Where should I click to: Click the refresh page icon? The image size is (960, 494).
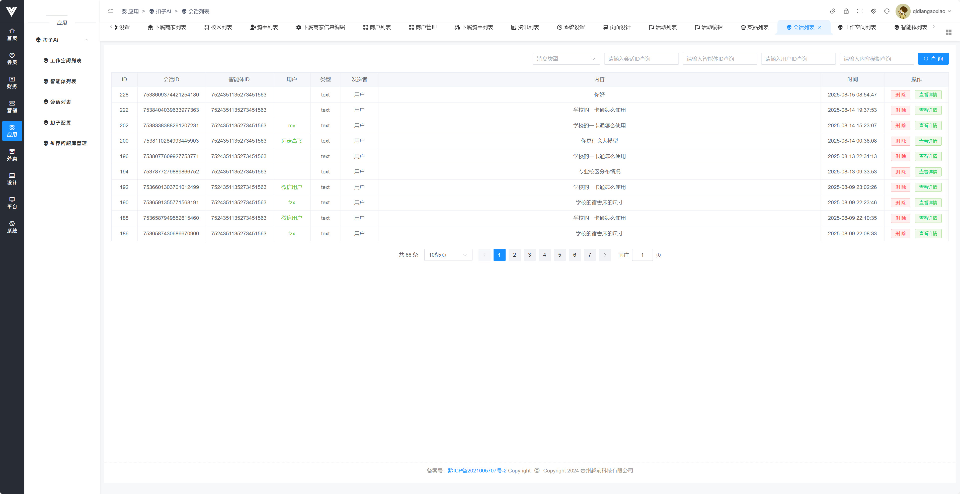887,11
